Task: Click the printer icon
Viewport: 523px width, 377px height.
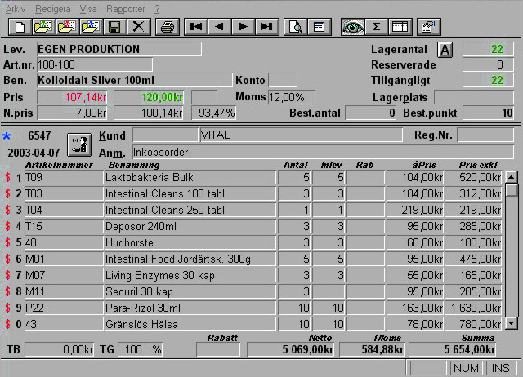Action: tap(168, 27)
